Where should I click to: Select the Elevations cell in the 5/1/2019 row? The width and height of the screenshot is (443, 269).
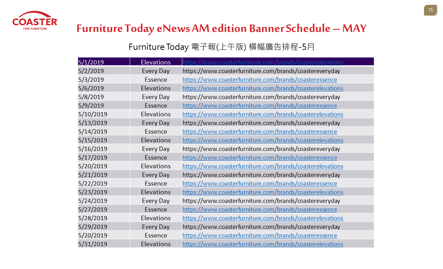(156, 62)
